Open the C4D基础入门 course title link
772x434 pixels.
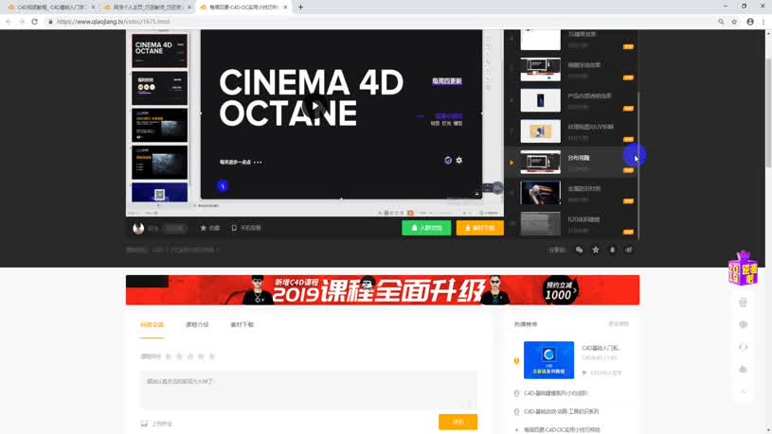click(x=601, y=348)
